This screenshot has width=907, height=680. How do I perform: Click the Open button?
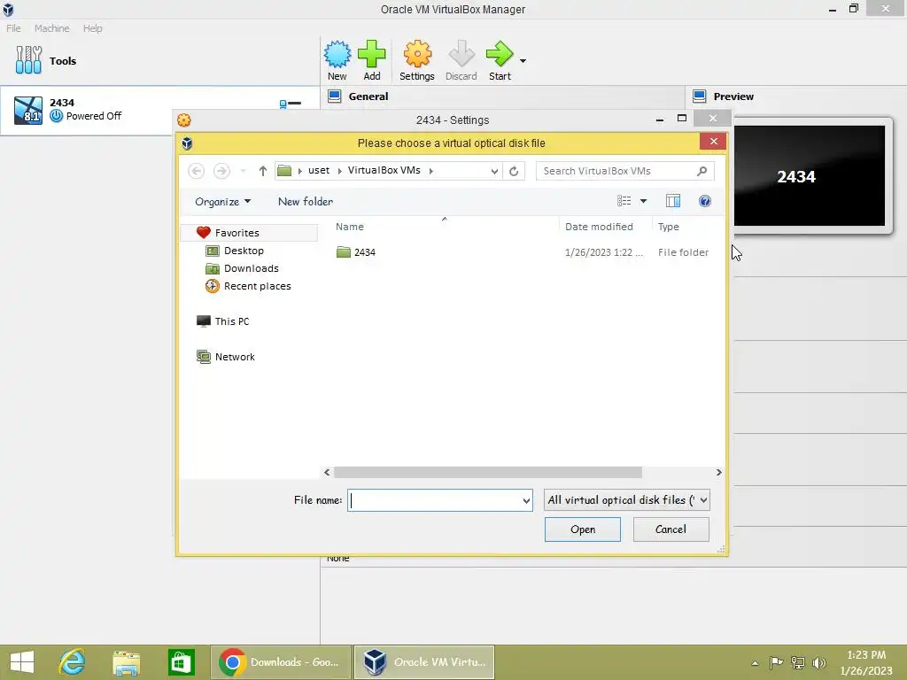(583, 529)
